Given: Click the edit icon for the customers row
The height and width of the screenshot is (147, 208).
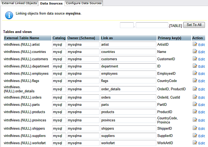Looking at the screenshot, I should [x=195, y=59].
